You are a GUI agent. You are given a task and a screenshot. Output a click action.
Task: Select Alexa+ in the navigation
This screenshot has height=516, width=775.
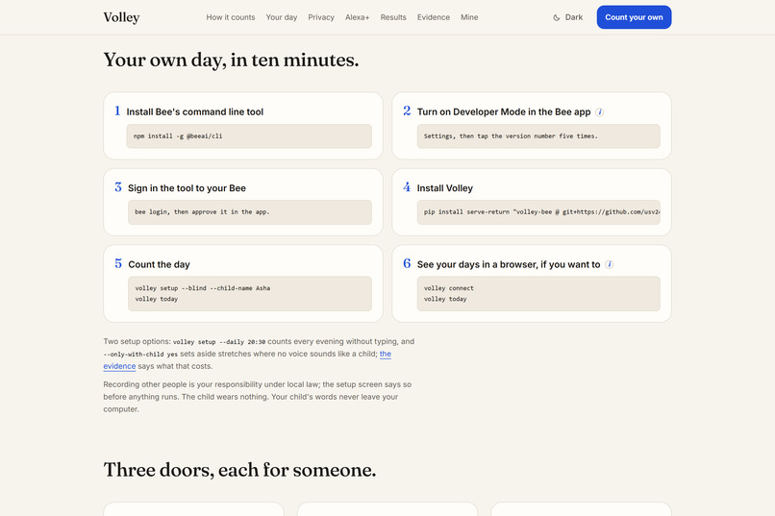358,17
